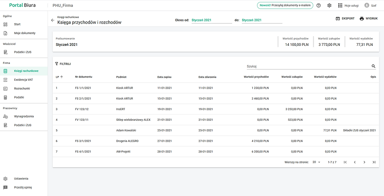Go to previous page of table
The height and width of the screenshot is (196, 384).
[x=355, y=162]
